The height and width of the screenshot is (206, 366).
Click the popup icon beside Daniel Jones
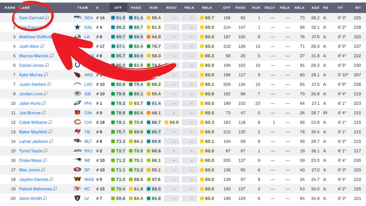47,65
